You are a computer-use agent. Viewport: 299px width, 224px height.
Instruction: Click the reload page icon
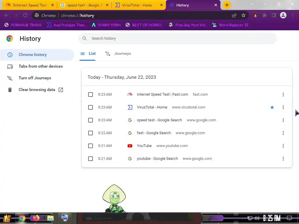click(25, 15)
